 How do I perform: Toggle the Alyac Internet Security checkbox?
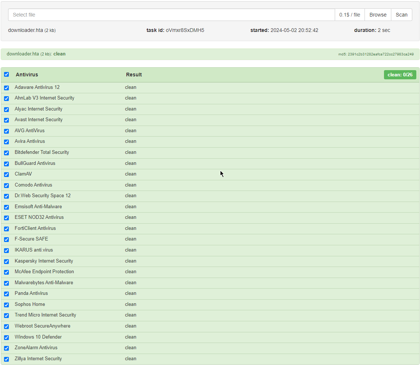point(6,109)
